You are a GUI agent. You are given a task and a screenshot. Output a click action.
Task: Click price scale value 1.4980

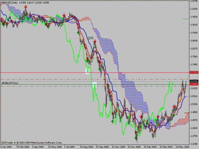coord(194,112)
